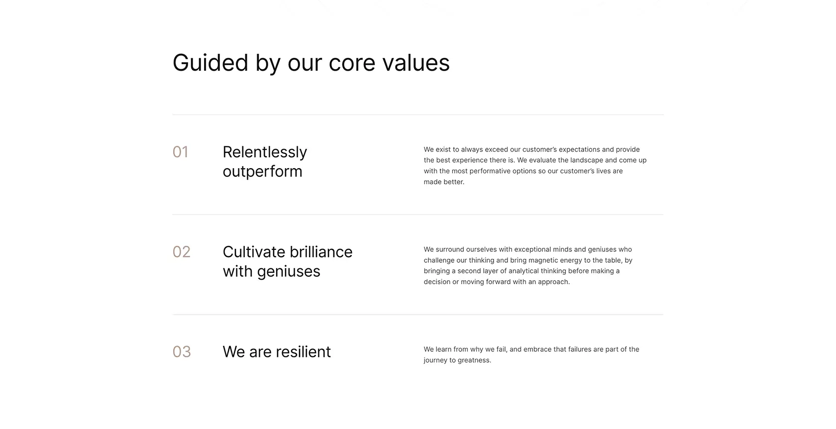The width and height of the screenshot is (836, 429).
Task: Click 'decision or moving forward with an approach.' line
Action: click(x=497, y=282)
